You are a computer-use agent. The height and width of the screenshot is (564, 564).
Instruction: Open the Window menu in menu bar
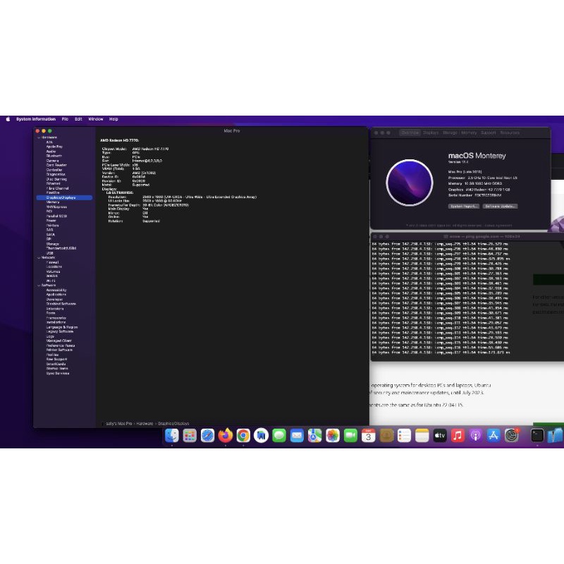coord(96,119)
